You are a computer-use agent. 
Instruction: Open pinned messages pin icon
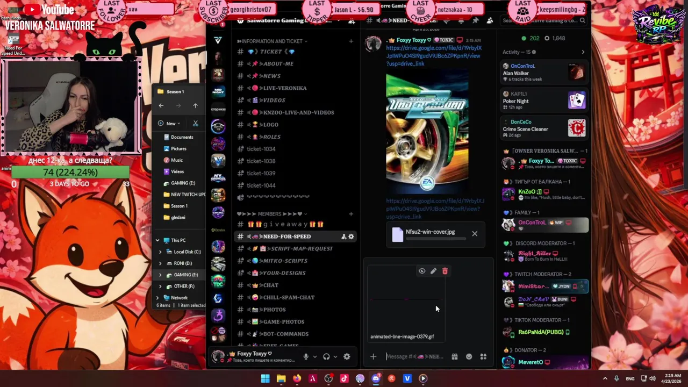[476, 20]
